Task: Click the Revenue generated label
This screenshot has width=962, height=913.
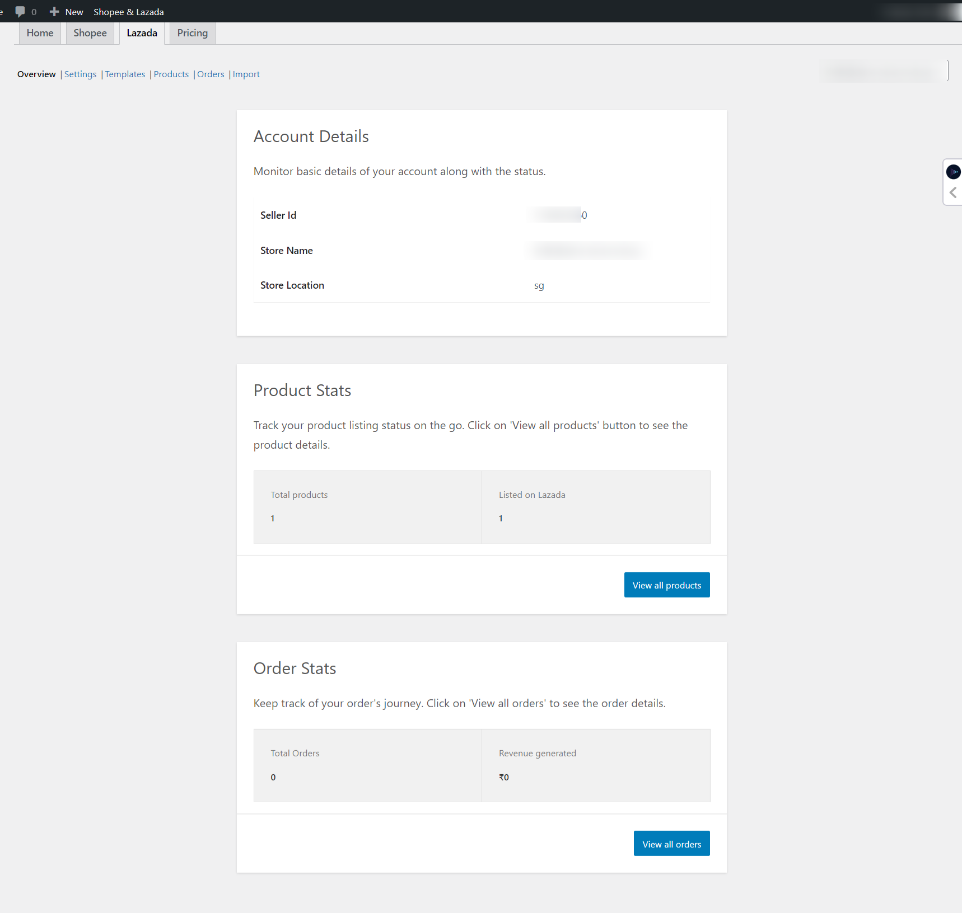Action: click(538, 754)
